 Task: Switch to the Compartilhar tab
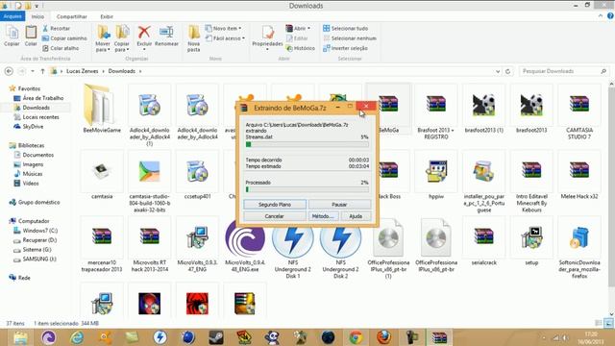72,16
